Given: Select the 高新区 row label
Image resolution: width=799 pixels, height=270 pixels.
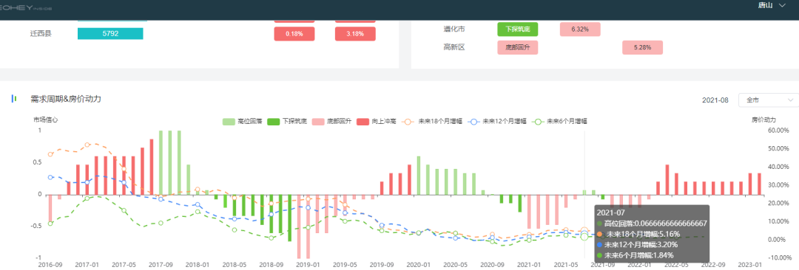Looking at the screenshot, I should tap(454, 47).
